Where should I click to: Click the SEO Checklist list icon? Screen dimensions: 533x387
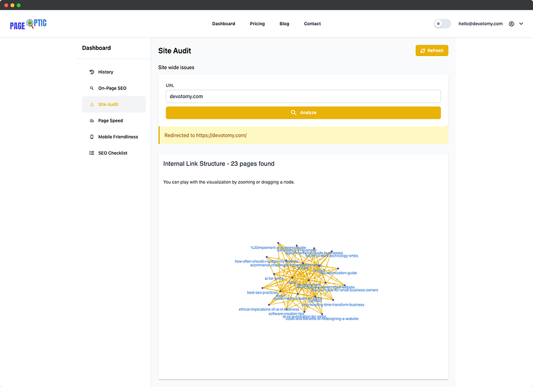point(92,153)
